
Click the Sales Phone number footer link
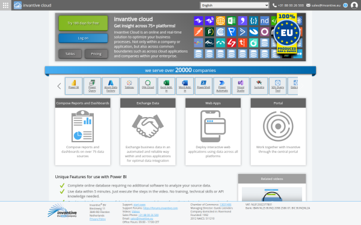149,215
